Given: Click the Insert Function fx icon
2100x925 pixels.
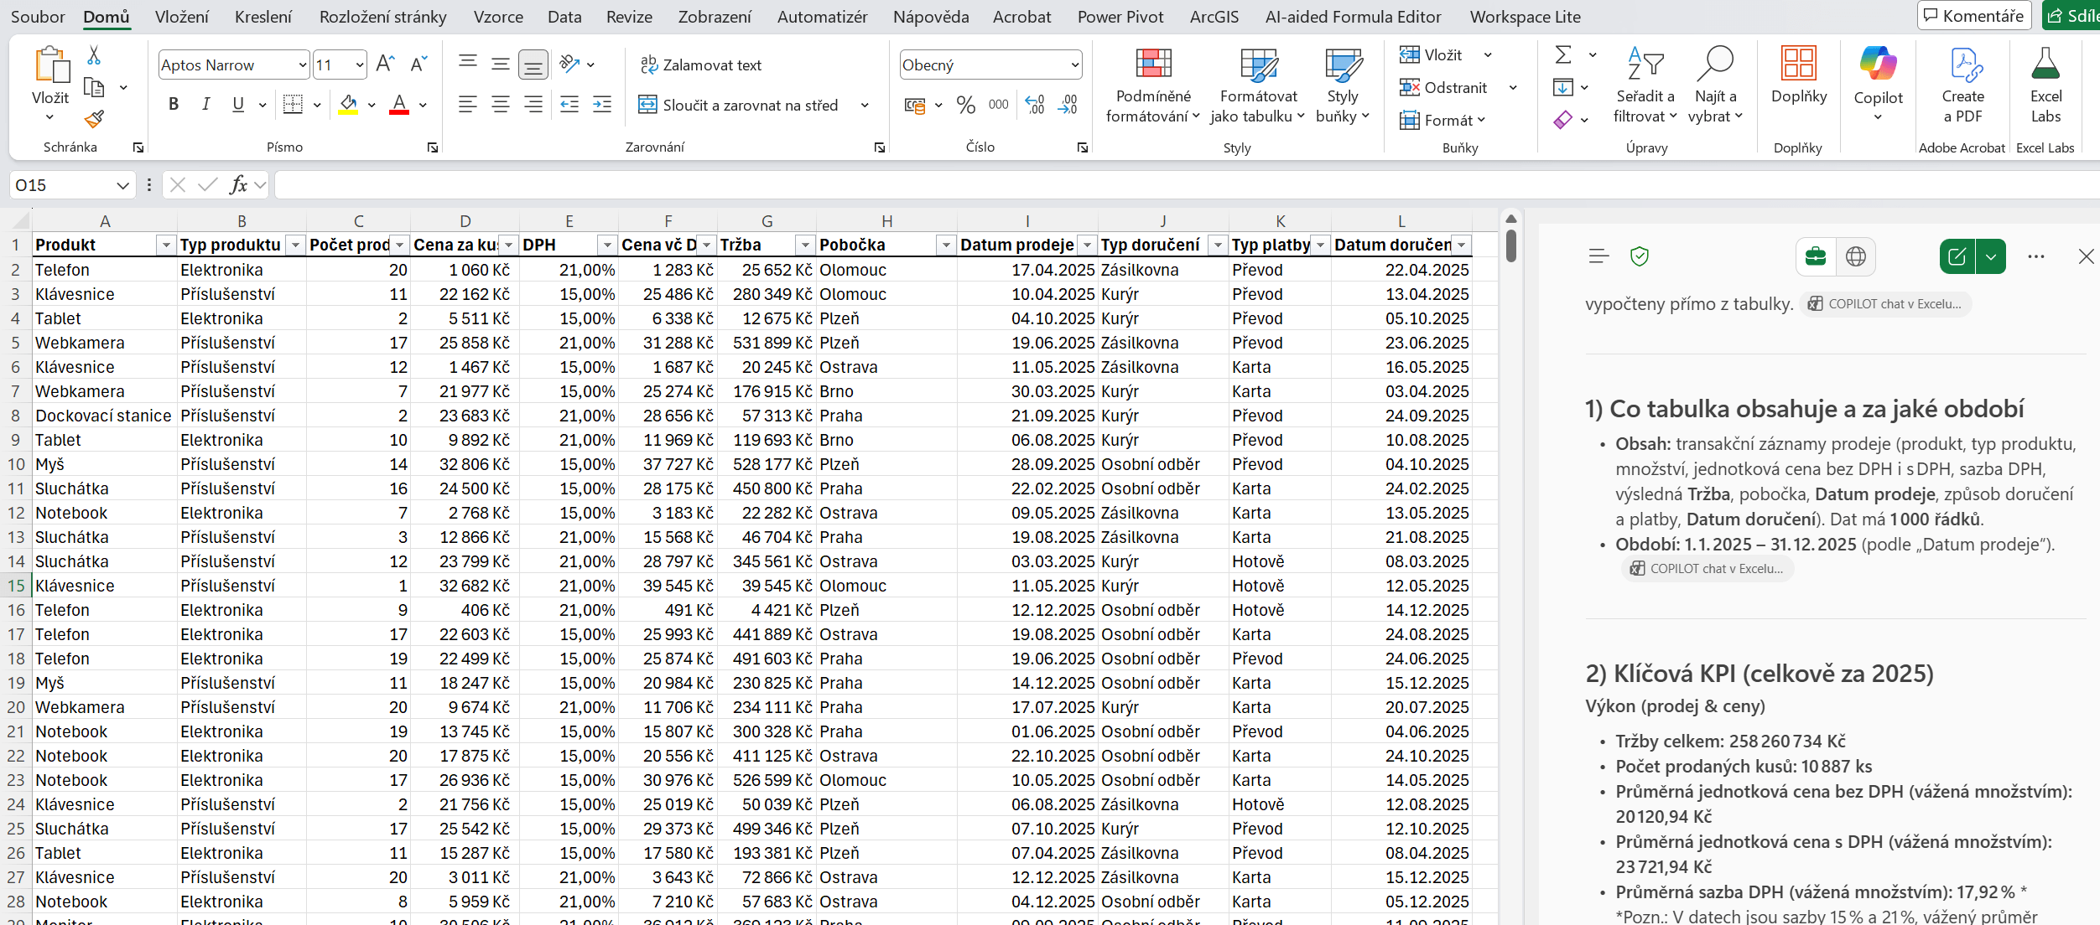Looking at the screenshot, I should pos(238,184).
